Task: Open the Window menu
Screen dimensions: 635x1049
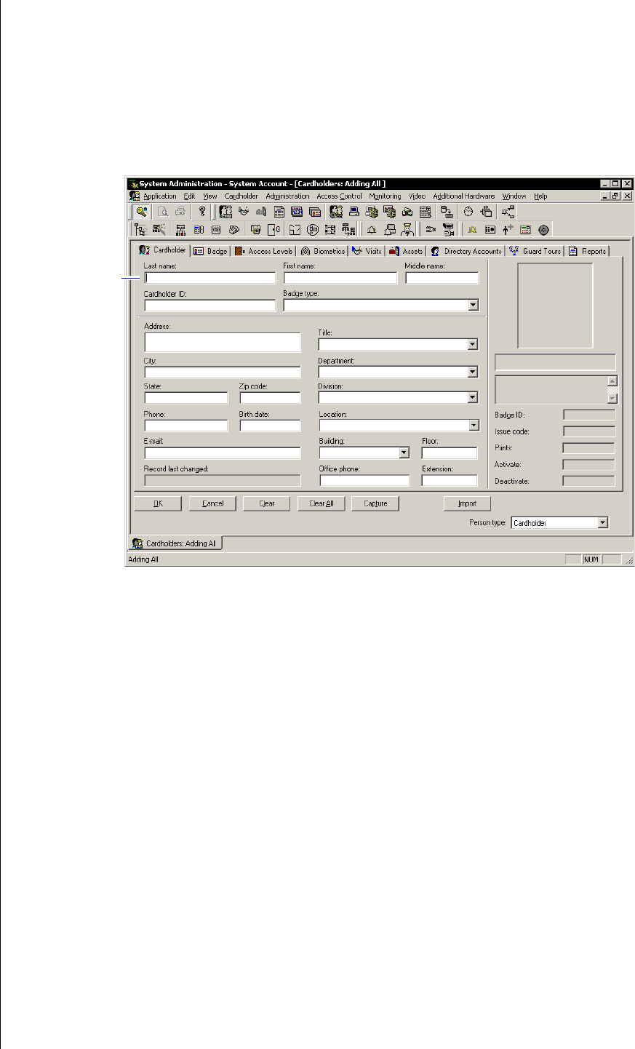Action: tap(514, 196)
